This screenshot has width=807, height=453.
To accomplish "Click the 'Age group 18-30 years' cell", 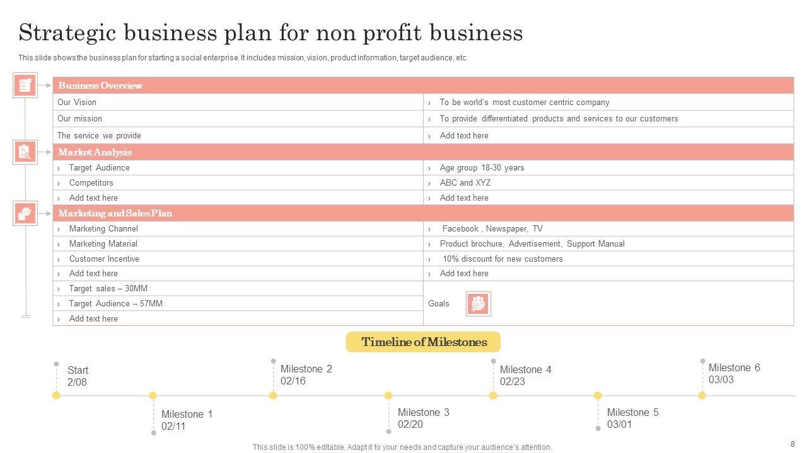I will 608,167.
